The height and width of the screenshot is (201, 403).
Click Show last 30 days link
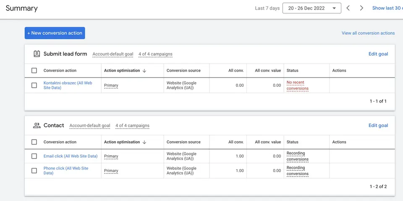[387, 8]
